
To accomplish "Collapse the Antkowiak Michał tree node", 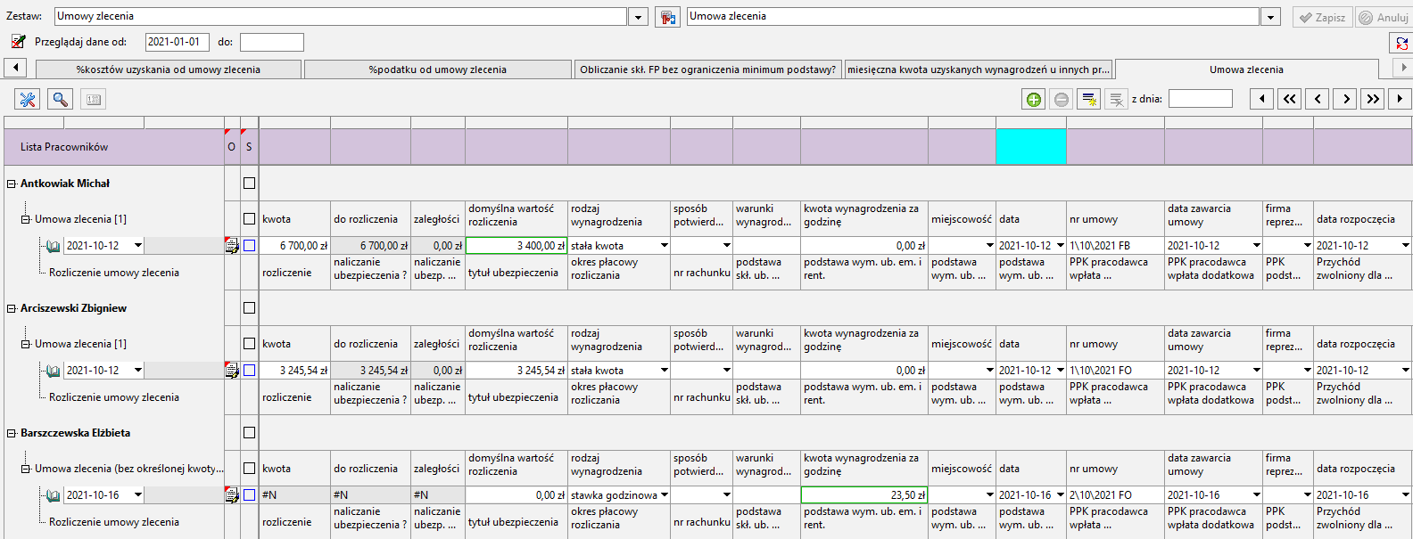I will (x=12, y=184).
